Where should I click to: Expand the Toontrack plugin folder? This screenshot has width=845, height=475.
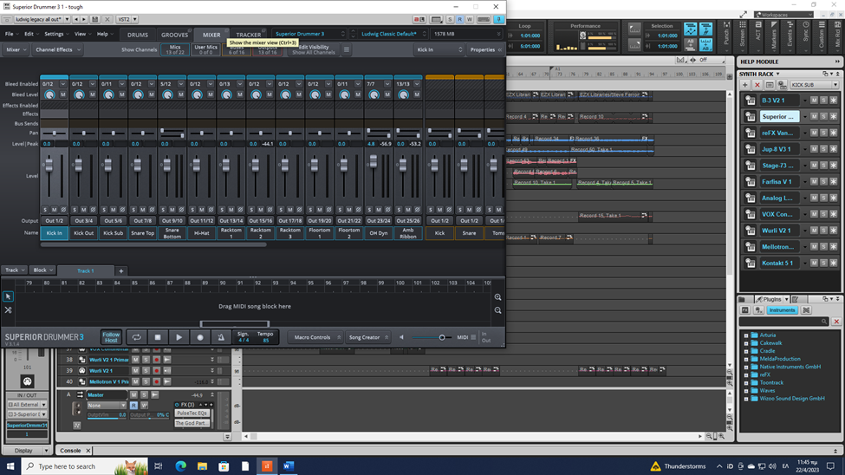pos(746,383)
